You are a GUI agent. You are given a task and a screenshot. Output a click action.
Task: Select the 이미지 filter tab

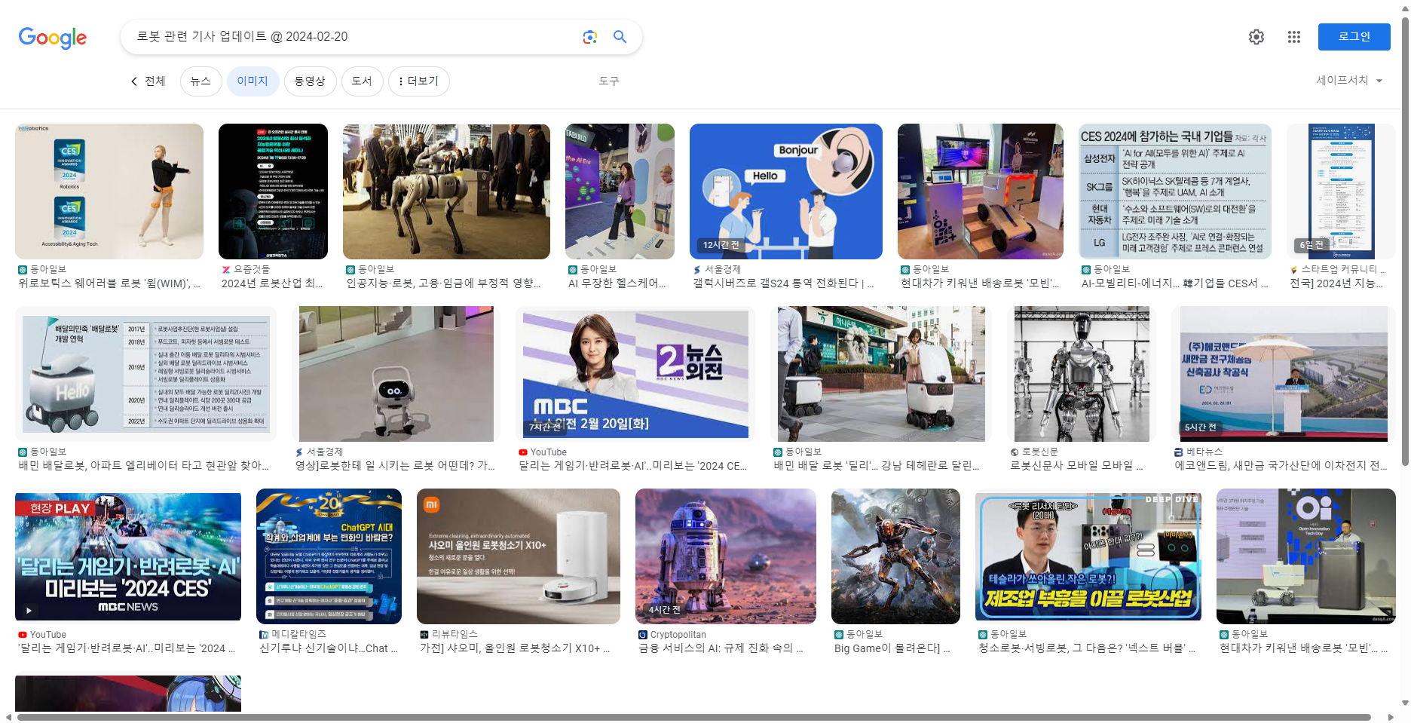pyautogui.click(x=253, y=81)
